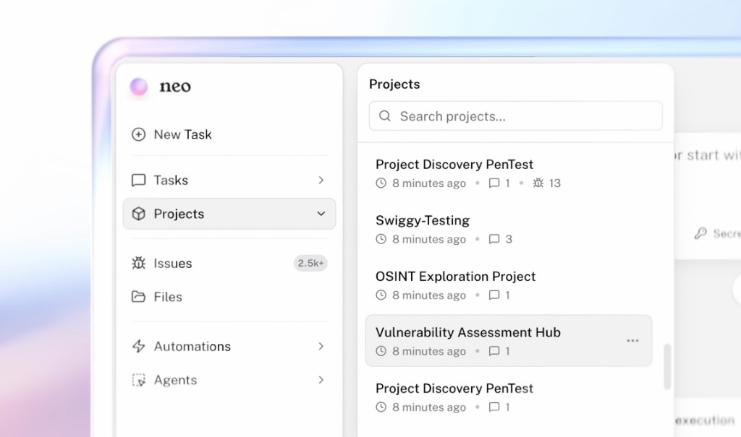This screenshot has width=741, height=437.
Task: Click the Issues bug icon
Action: click(x=138, y=264)
